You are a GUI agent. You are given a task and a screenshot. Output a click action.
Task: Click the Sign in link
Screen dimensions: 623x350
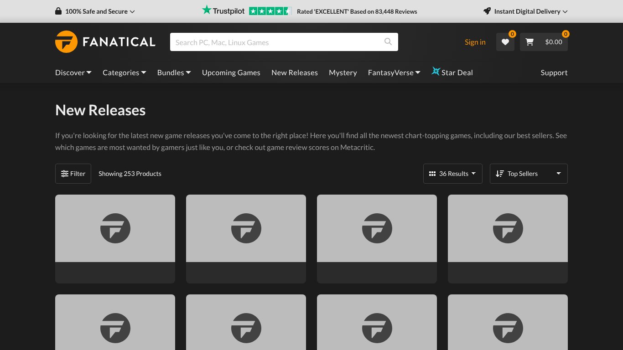coord(475,42)
